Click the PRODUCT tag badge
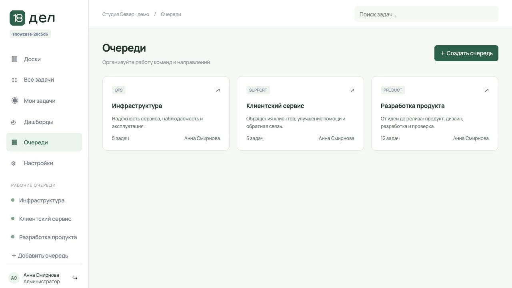Image resolution: width=512 pixels, height=288 pixels. [393, 90]
